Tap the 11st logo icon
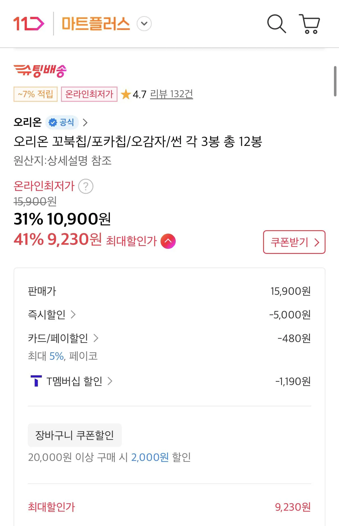The width and height of the screenshot is (339, 526). tap(29, 24)
